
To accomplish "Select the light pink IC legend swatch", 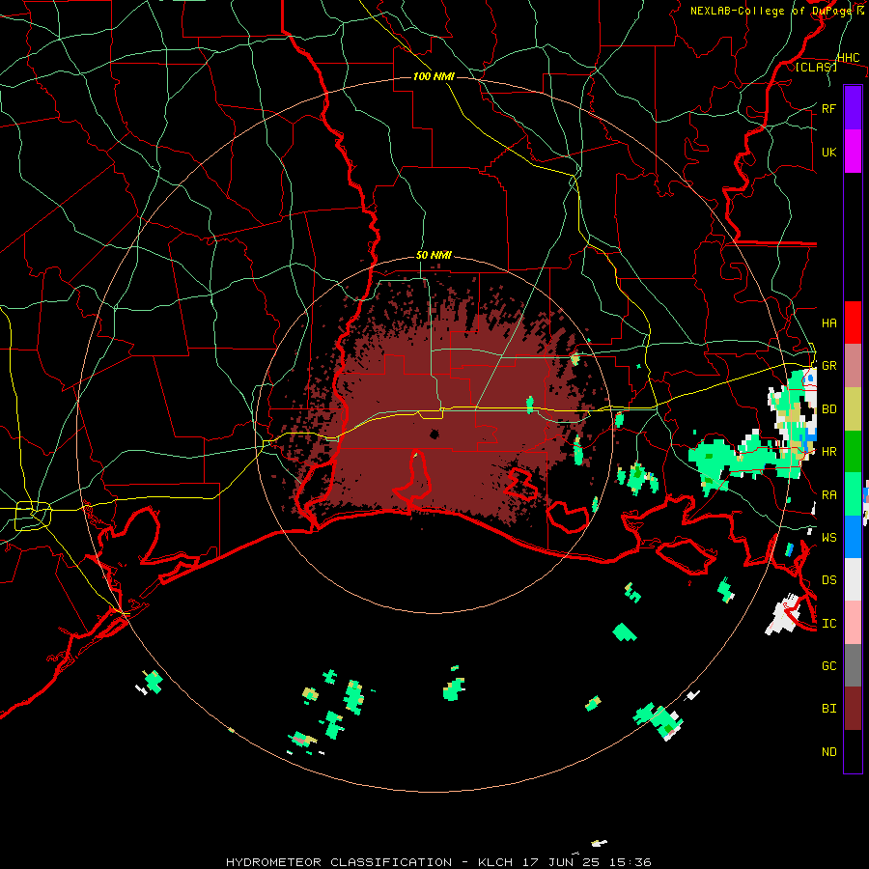I will coord(853,623).
